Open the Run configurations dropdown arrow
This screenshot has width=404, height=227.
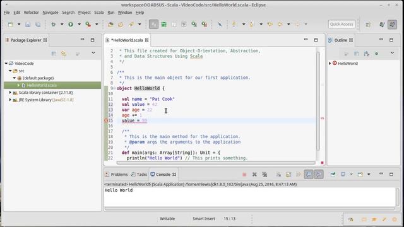pyautogui.click(x=79, y=25)
